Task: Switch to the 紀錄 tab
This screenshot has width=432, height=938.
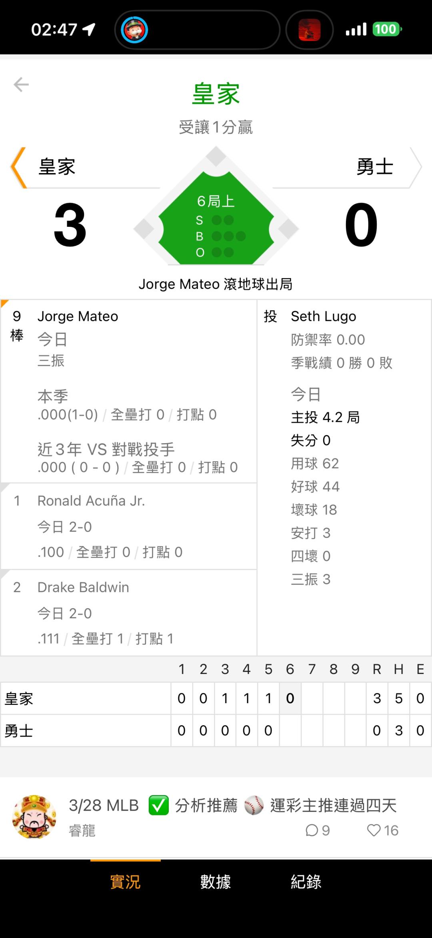Action: tap(306, 882)
